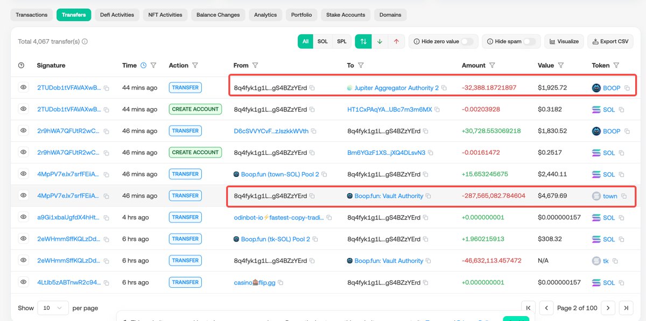This screenshot has width=646, height=321.
Task: Click info icon beside total transfers
Action: 85,41
